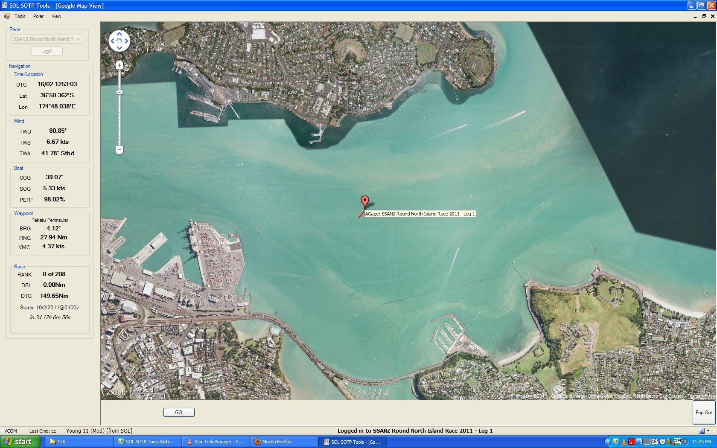Open the View menu
Viewport: 717px width, 448px height.
coord(56,16)
